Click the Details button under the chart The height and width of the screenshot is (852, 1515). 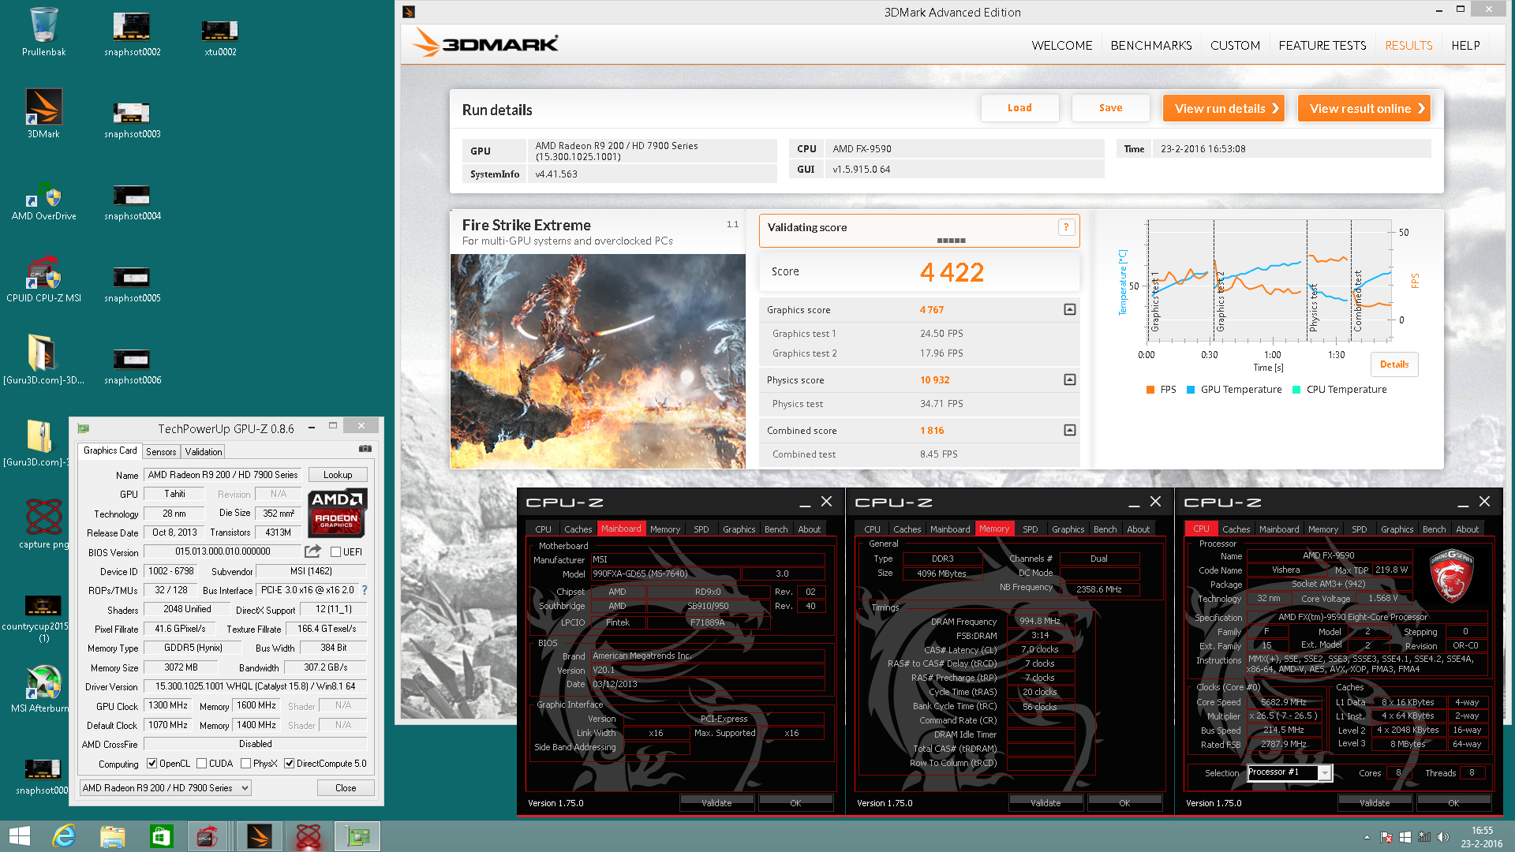click(x=1394, y=364)
